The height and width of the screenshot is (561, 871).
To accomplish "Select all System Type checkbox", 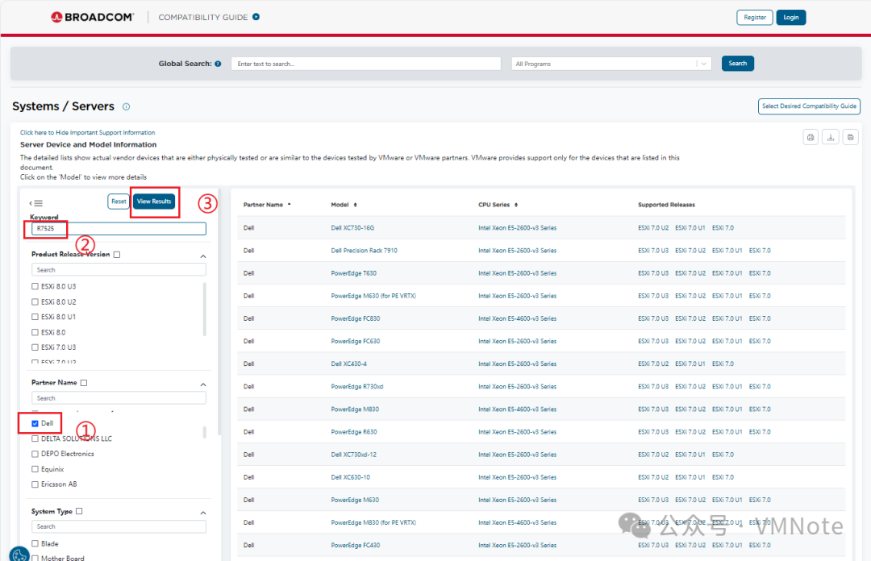I will pyautogui.click(x=79, y=512).
